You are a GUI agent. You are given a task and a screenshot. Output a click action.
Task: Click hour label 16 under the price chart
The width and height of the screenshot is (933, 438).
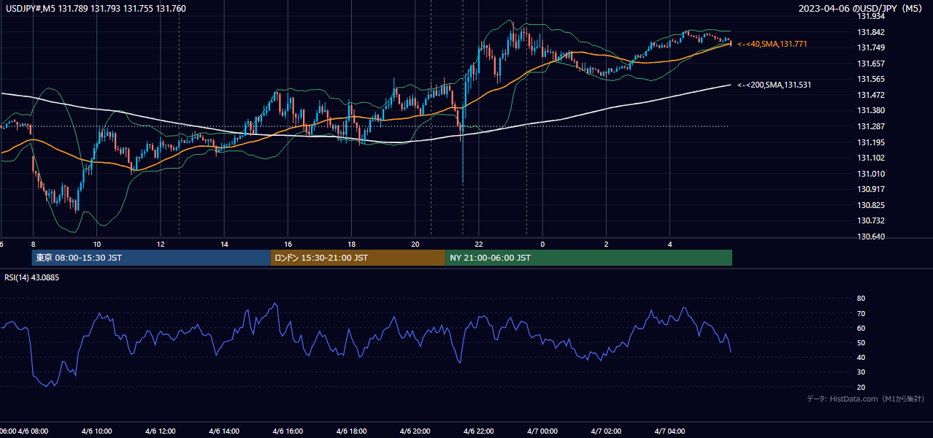point(288,244)
